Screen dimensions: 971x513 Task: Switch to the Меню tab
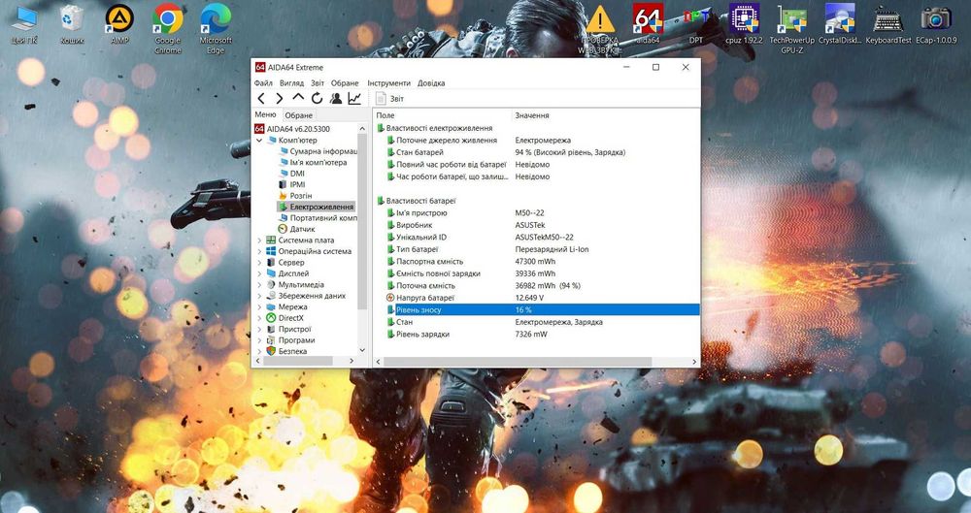point(266,114)
